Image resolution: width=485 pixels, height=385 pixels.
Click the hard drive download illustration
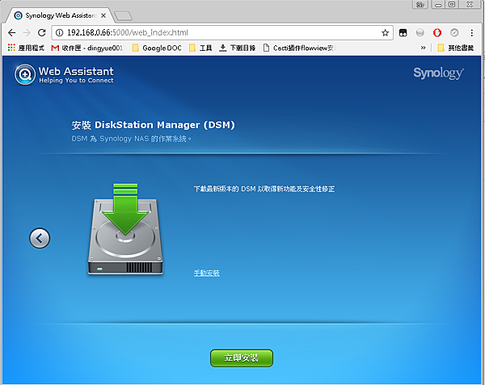coord(125,229)
